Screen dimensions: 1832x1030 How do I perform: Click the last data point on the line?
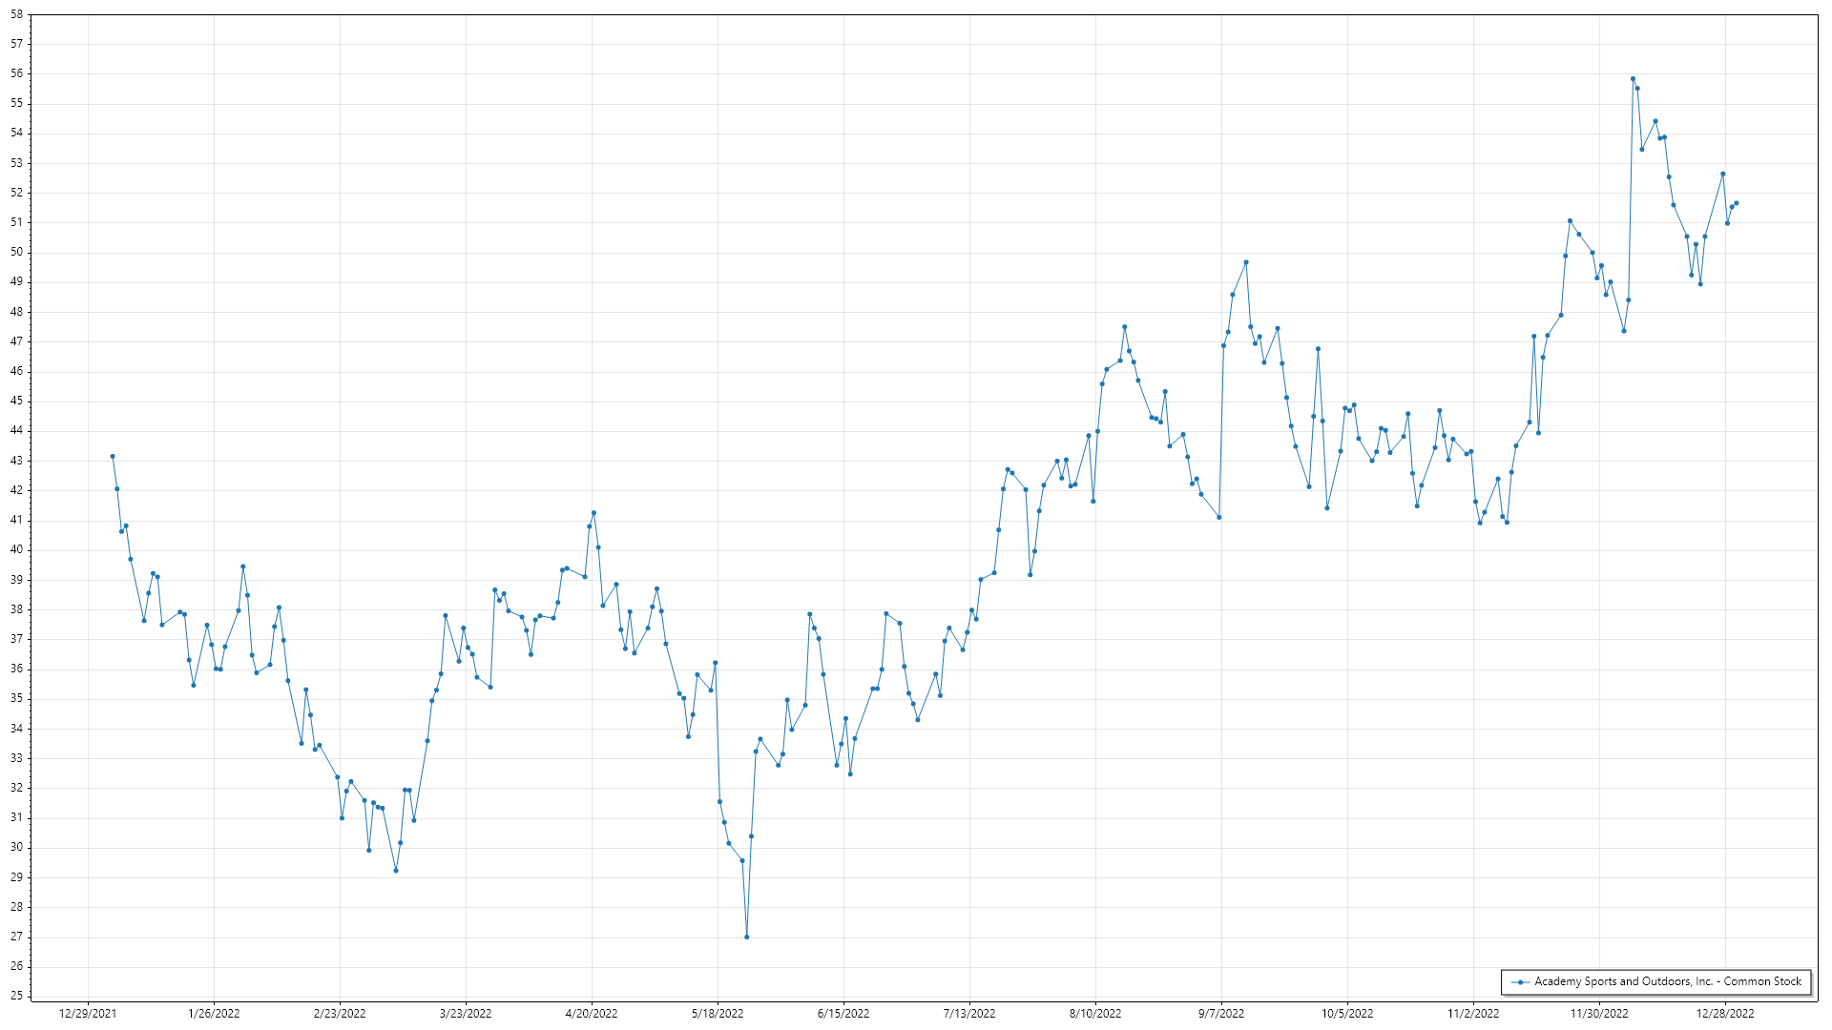(x=1737, y=203)
